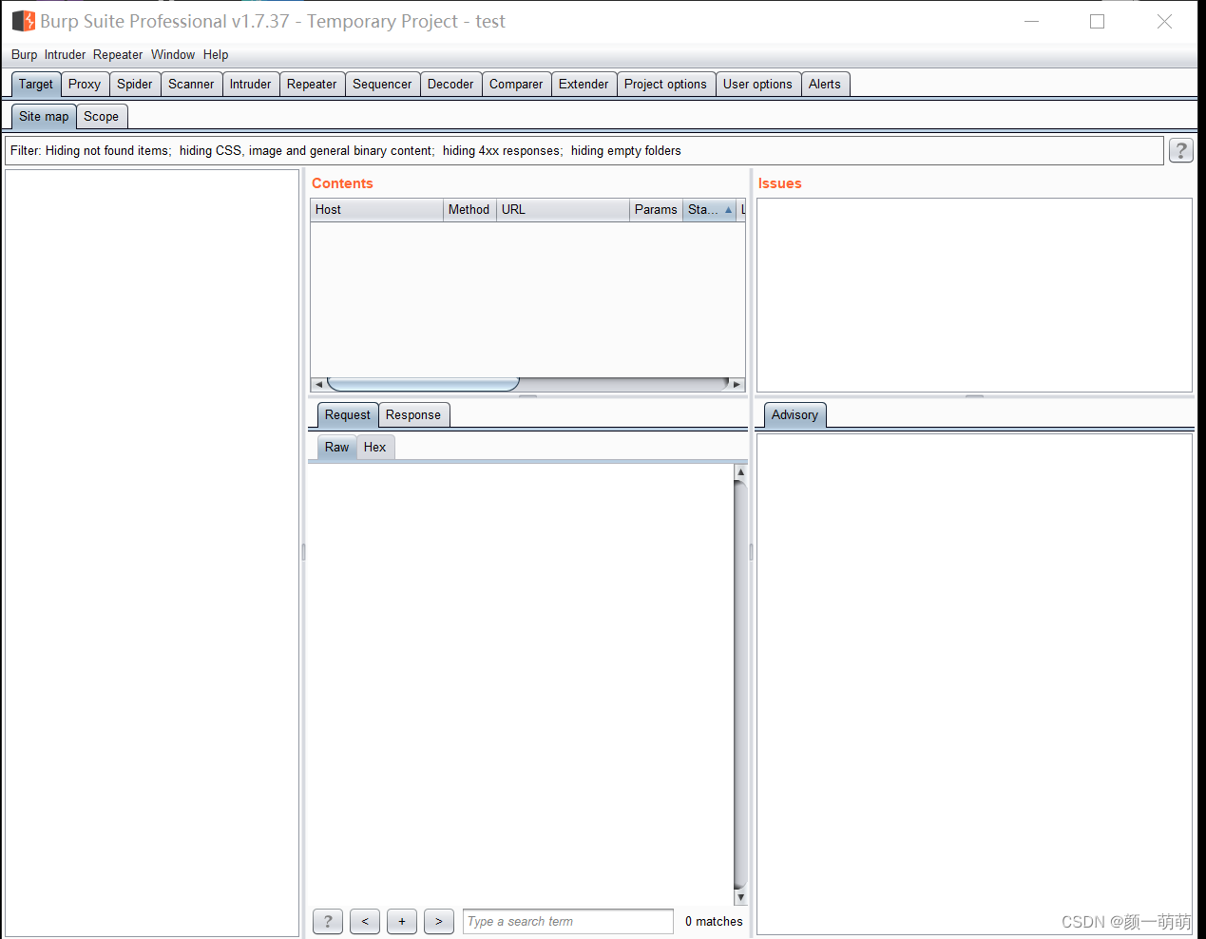Click the Contents table scroll right arrow

click(737, 384)
